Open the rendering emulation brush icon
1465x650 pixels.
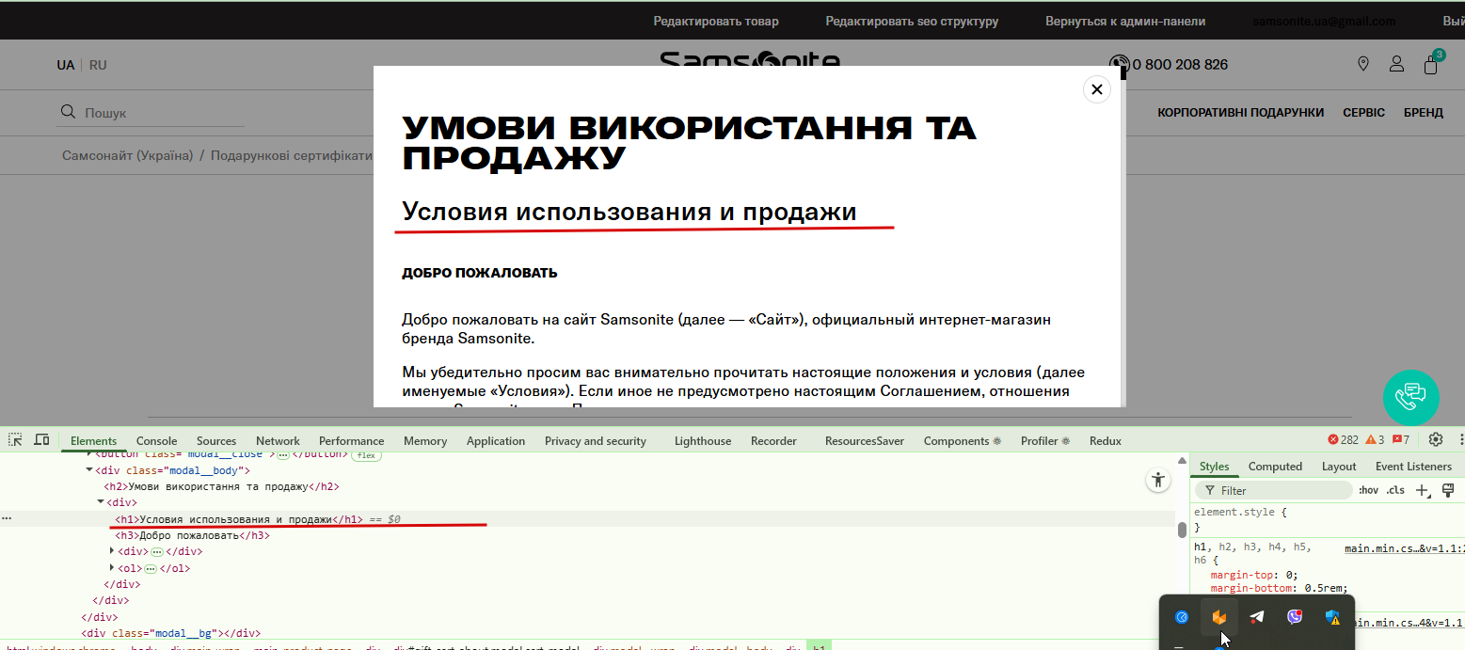1448,490
